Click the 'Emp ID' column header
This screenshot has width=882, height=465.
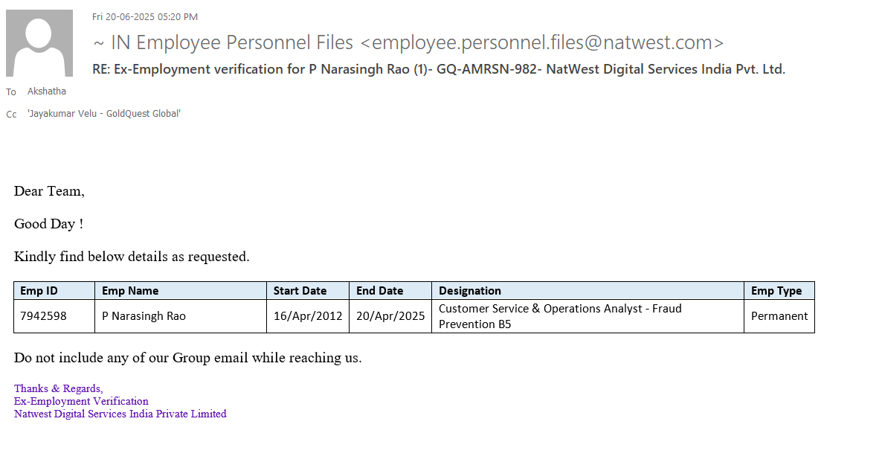[x=39, y=291]
